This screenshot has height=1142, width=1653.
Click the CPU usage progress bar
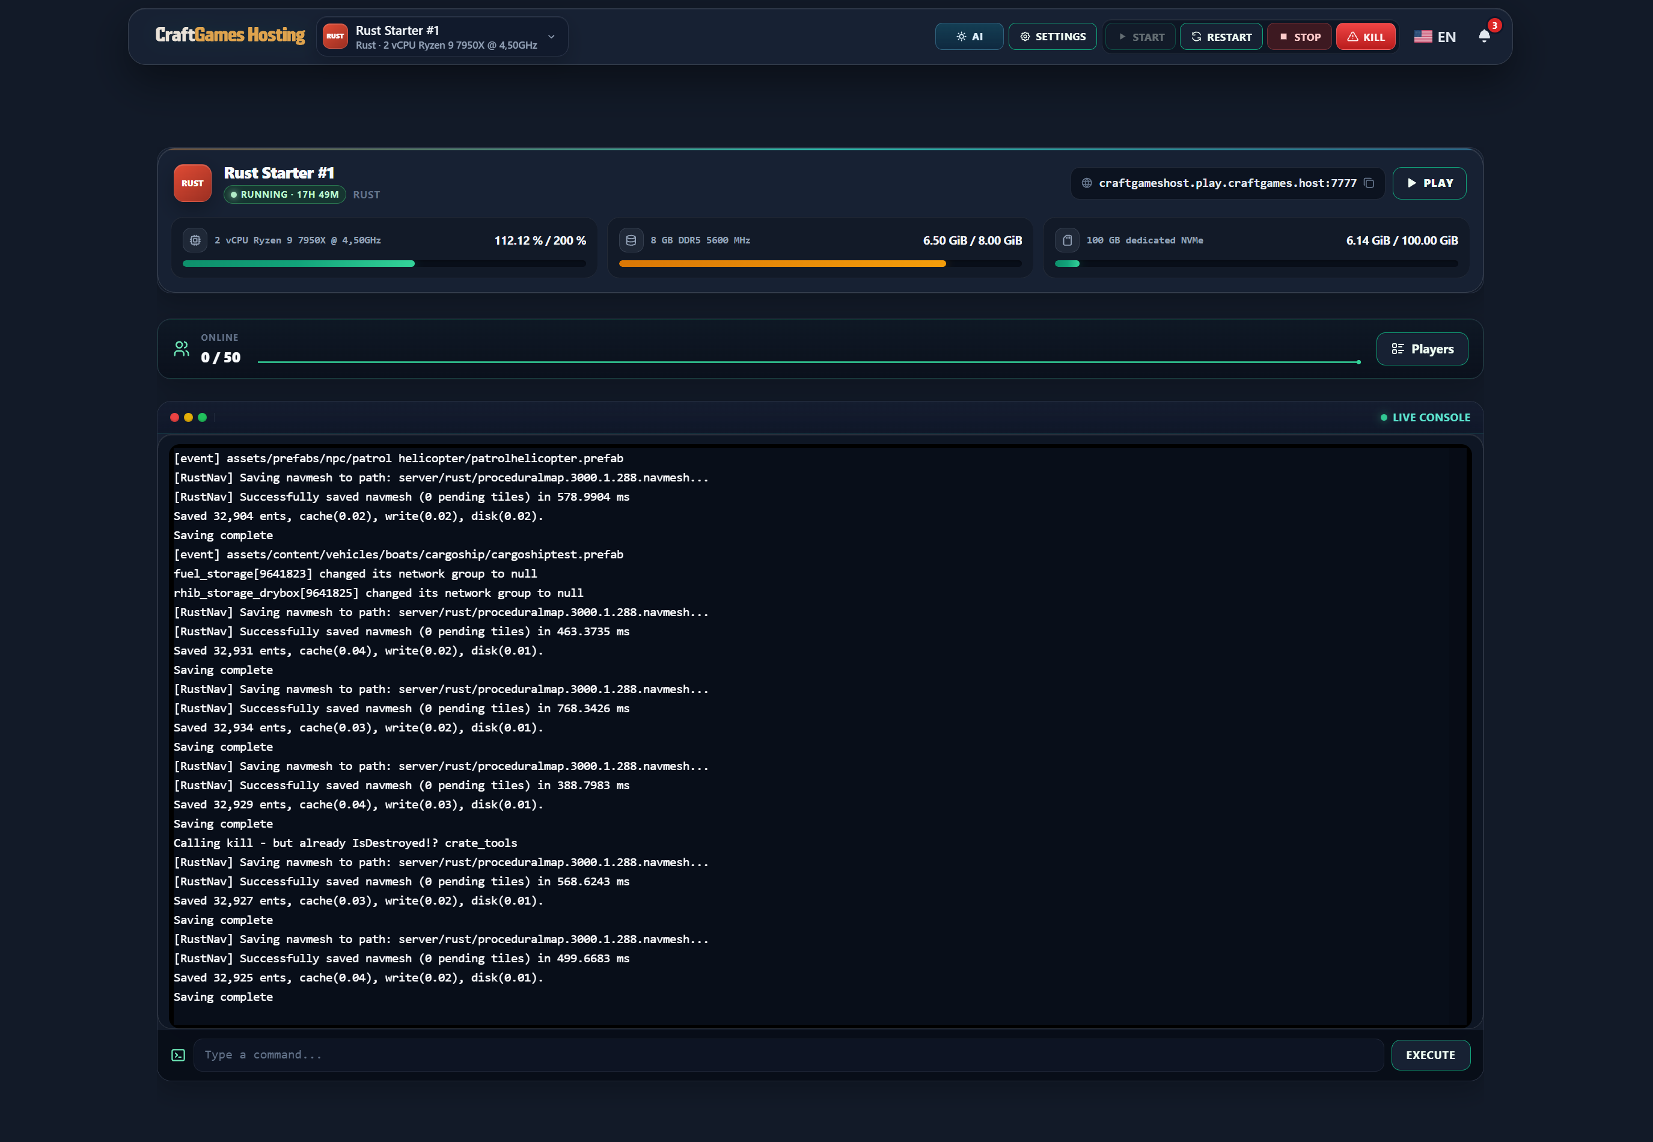pos(384,264)
